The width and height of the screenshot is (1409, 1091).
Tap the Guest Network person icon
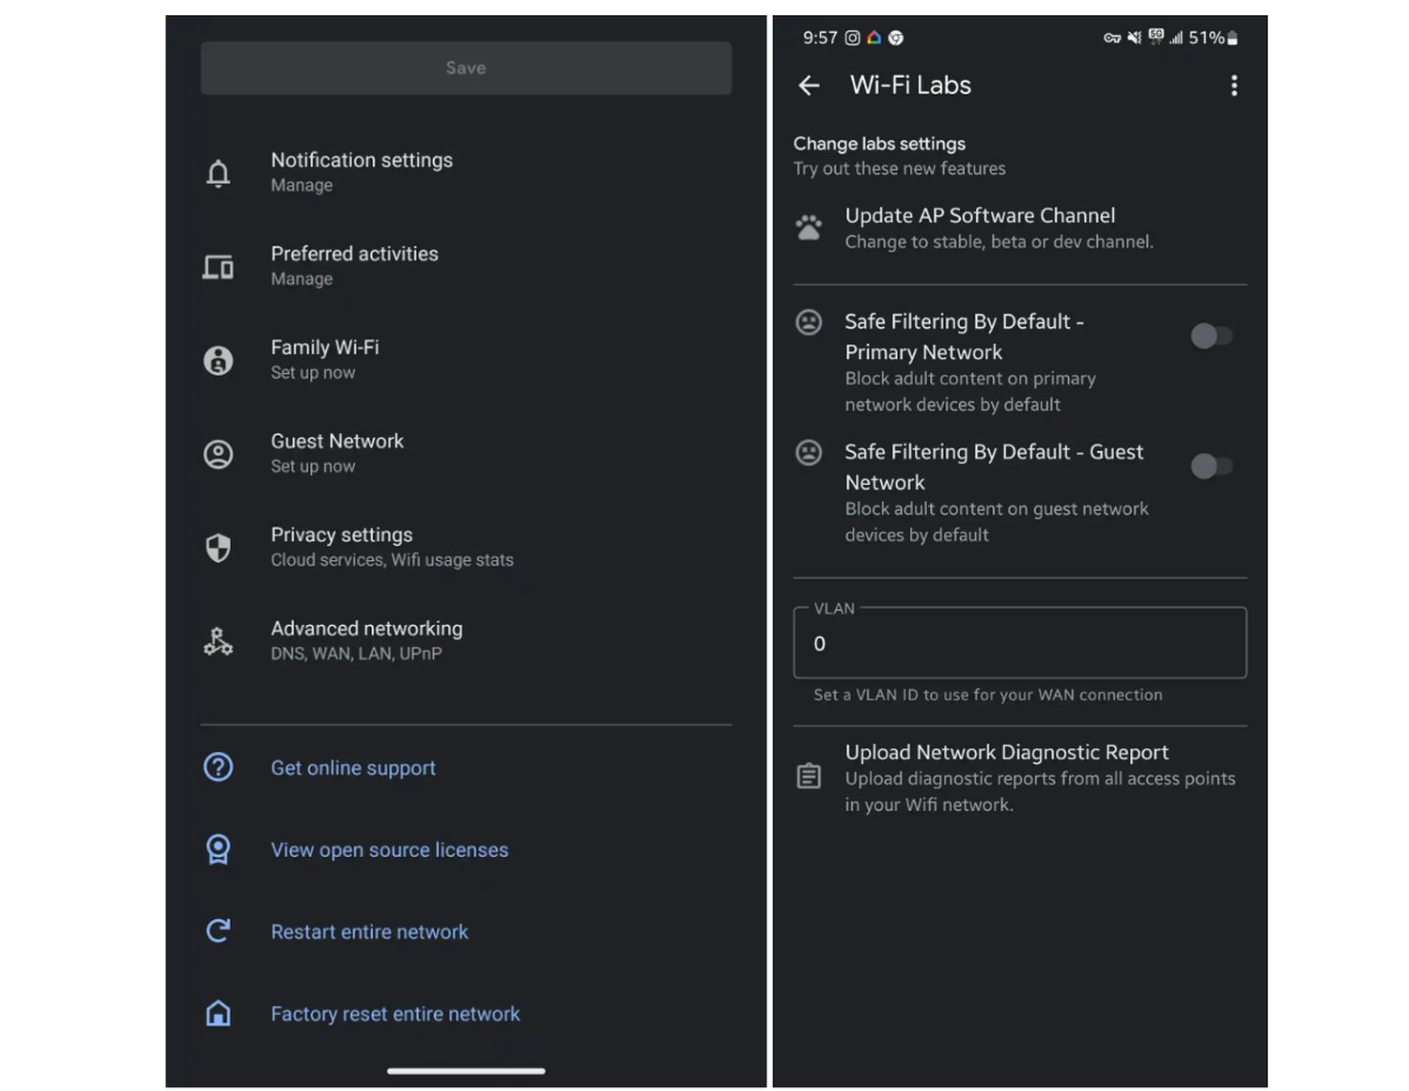[218, 454]
